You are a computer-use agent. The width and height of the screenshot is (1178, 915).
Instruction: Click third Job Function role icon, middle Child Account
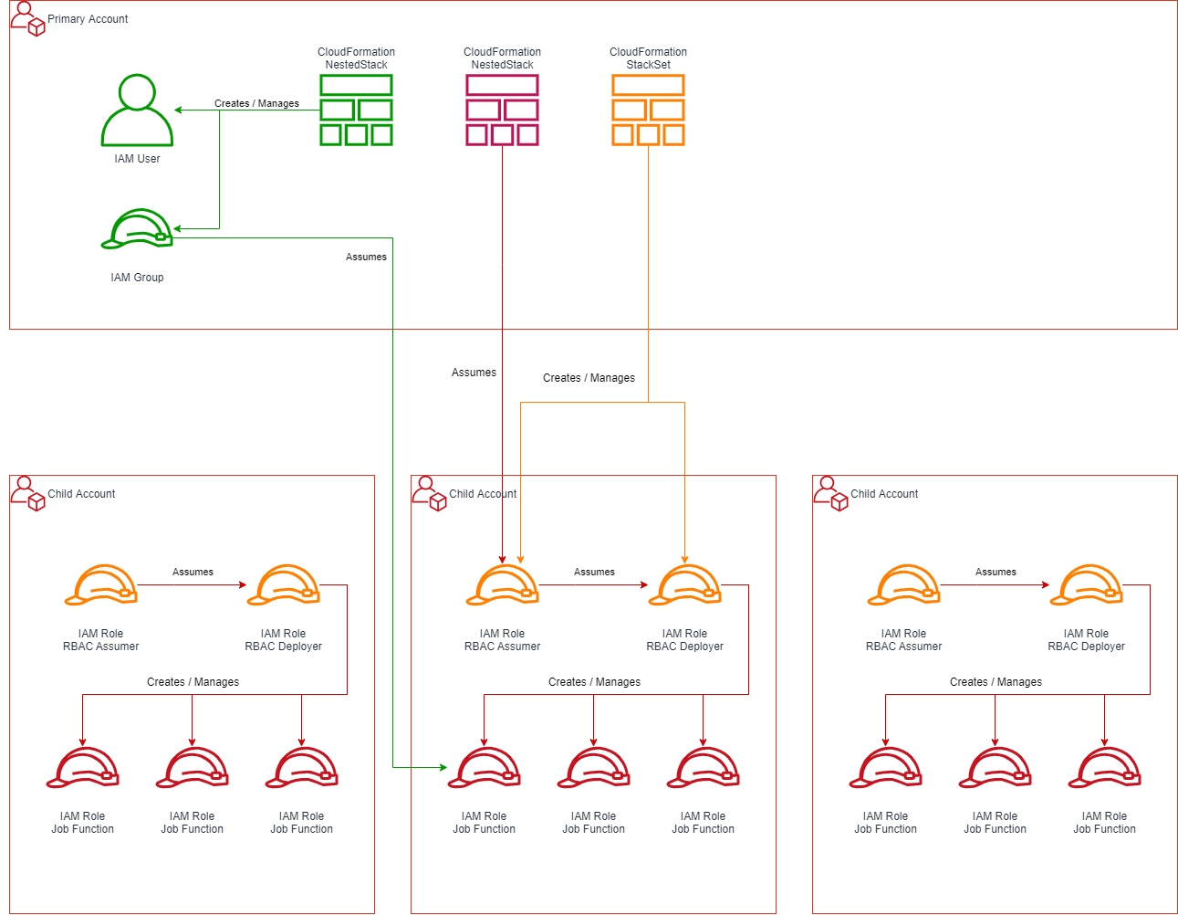[703, 767]
